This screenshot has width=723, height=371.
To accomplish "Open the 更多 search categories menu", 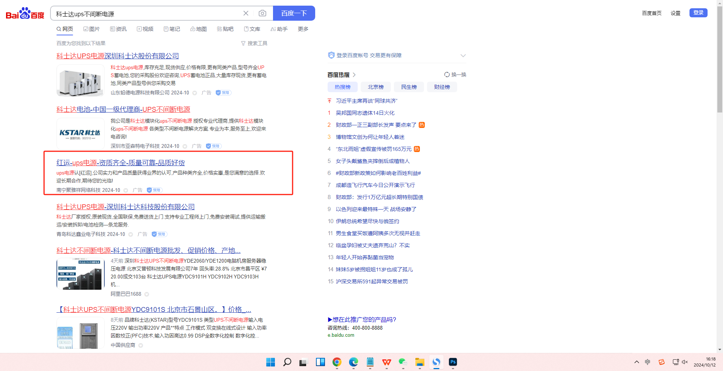I will click(303, 29).
